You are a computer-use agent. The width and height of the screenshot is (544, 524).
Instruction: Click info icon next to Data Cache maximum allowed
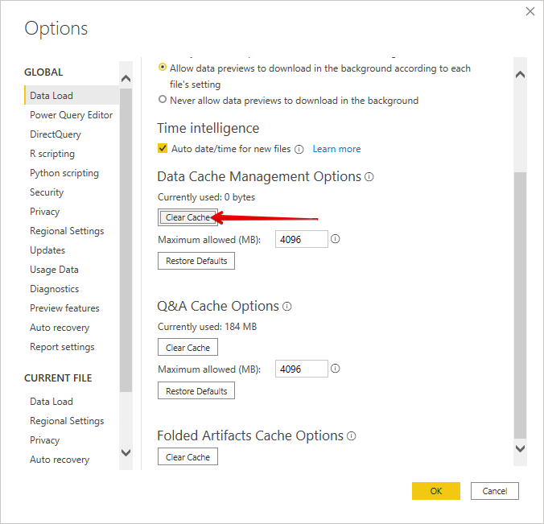[335, 239]
